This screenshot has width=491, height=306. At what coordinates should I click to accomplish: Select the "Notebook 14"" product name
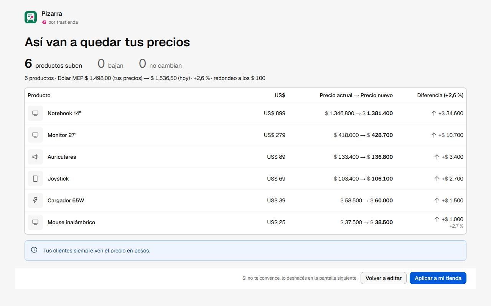click(x=64, y=113)
